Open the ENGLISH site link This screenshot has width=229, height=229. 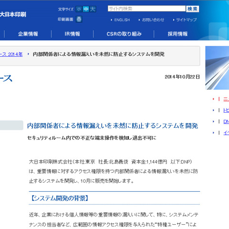pos(122,20)
